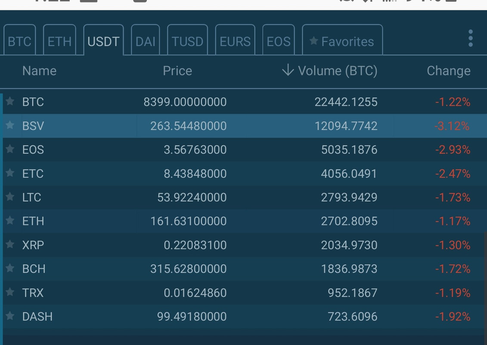Toggle favorite star for ETH row
The height and width of the screenshot is (345, 487).
click(10, 220)
